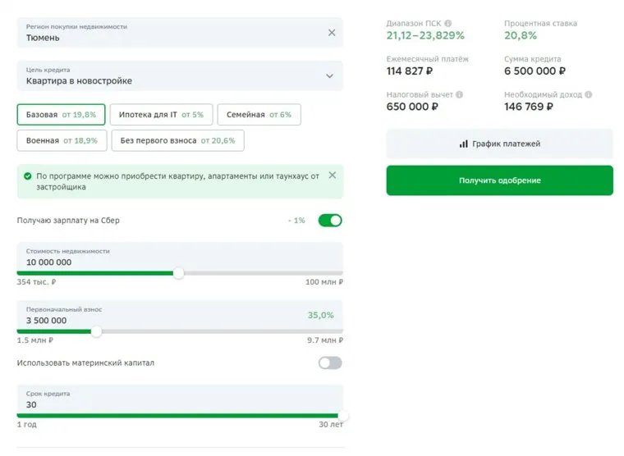Open График платежей payment schedule

(499, 144)
